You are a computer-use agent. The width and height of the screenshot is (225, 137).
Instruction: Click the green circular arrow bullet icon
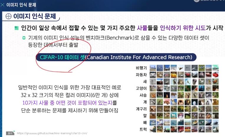pyautogui.click(x=24, y=38)
